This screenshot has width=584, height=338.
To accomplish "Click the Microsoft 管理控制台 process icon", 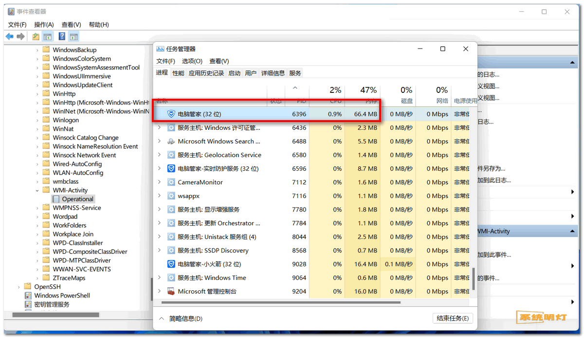I will click(171, 291).
